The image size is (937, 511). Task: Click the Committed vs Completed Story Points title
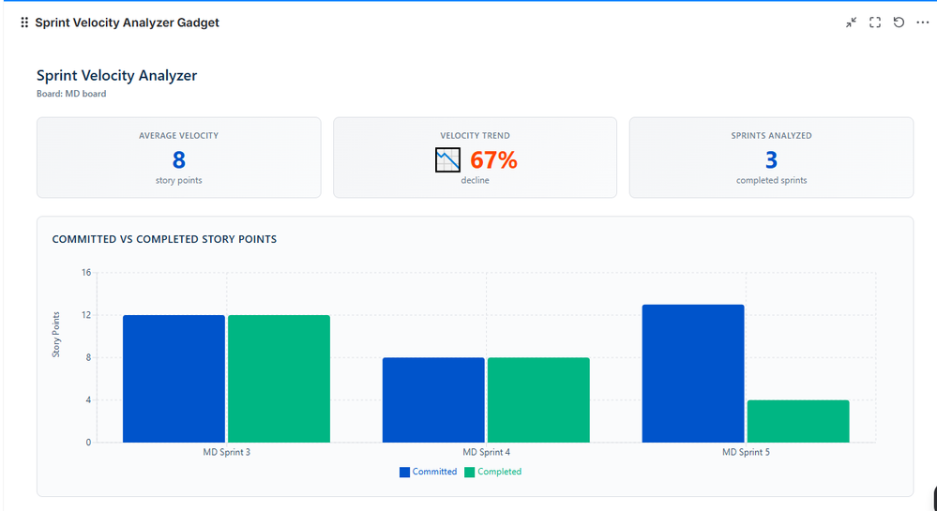tap(164, 239)
